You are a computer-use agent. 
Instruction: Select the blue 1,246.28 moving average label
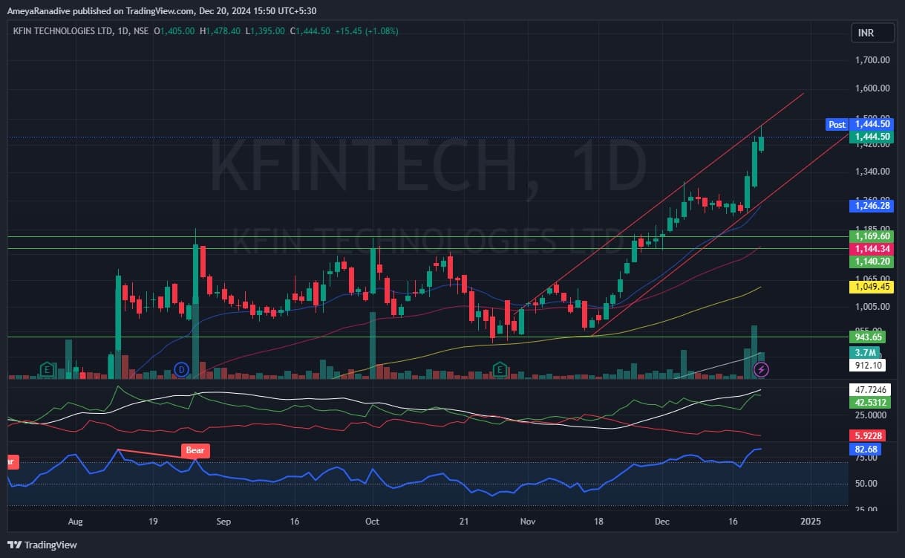(x=871, y=204)
